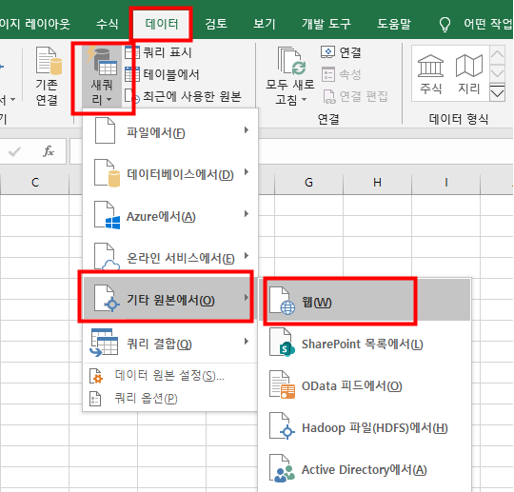This screenshot has height=492, width=514.
Task: Click the 파일에서 page icon
Action: click(x=105, y=130)
